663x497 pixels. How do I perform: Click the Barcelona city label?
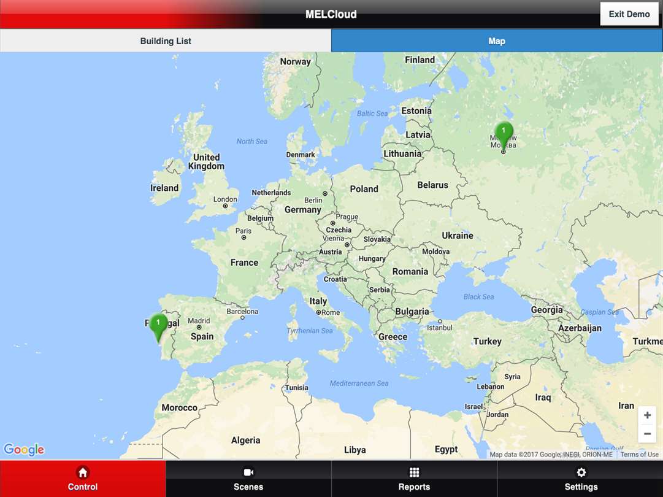(242, 311)
